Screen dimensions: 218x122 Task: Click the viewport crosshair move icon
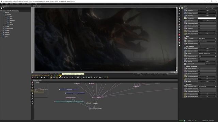[x=100, y=78]
